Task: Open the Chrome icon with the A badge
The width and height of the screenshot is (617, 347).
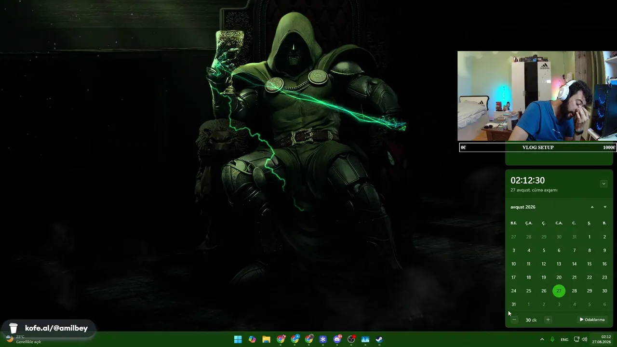Action: [295, 339]
